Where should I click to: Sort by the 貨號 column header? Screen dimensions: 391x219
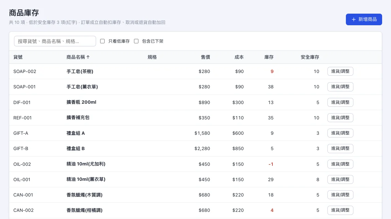coord(18,57)
